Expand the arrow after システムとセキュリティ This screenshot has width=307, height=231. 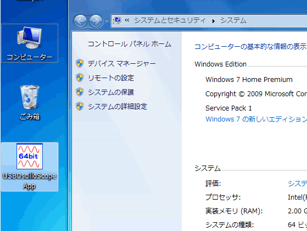(x=214, y=21)
